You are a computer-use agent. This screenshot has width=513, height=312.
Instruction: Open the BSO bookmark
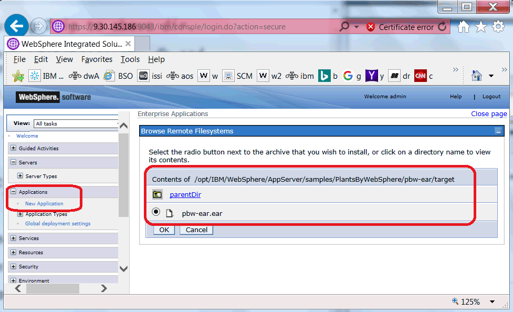tap(118, 76)
